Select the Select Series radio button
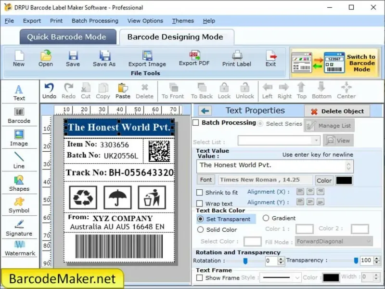The image size is (385, 289). pos(260,124)
